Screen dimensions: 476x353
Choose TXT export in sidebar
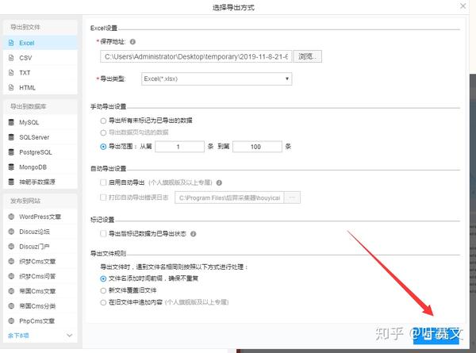click(40, 72)
